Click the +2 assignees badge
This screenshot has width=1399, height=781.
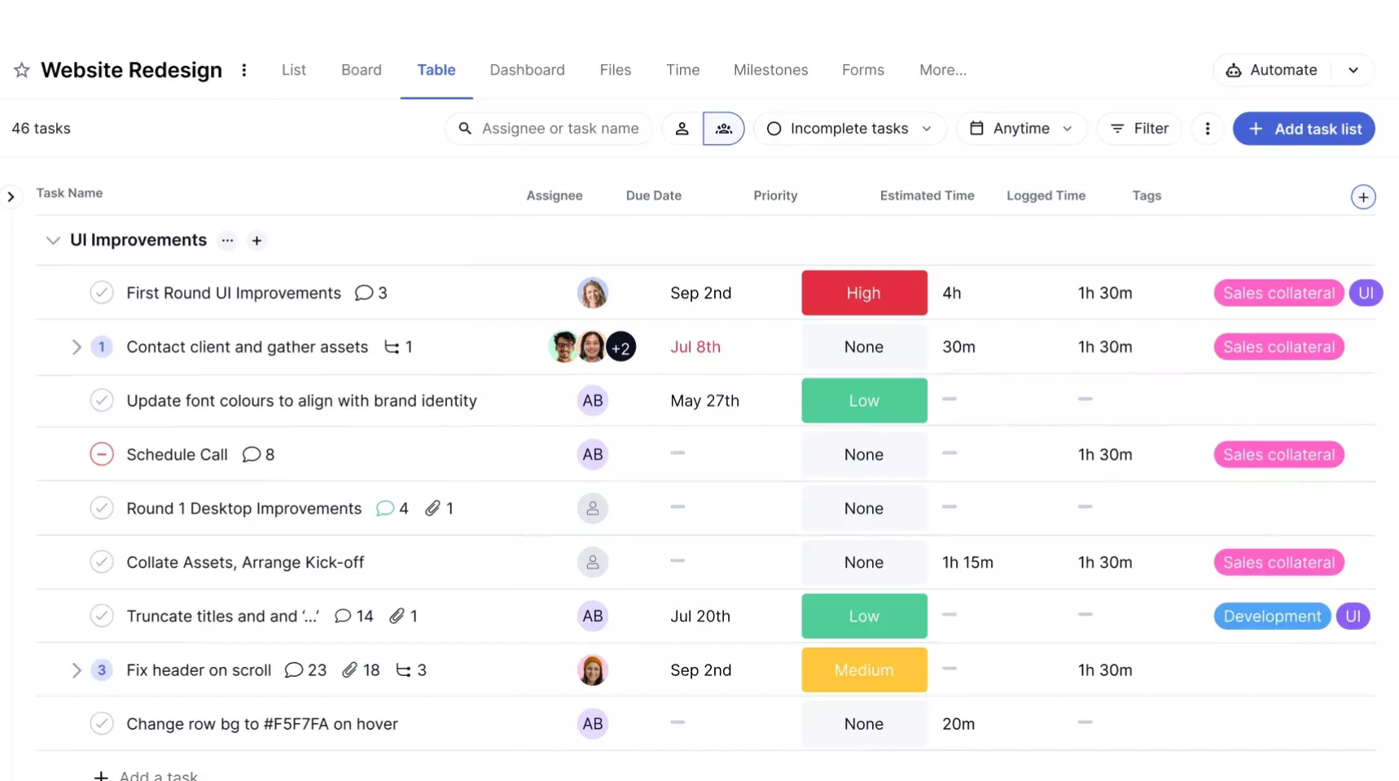coord(621,347)
